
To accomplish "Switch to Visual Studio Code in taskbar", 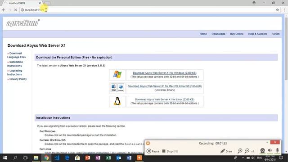I will coord(57,158).
